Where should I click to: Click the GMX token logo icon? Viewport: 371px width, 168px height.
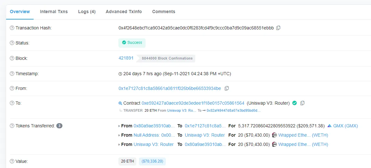point(330,126)
